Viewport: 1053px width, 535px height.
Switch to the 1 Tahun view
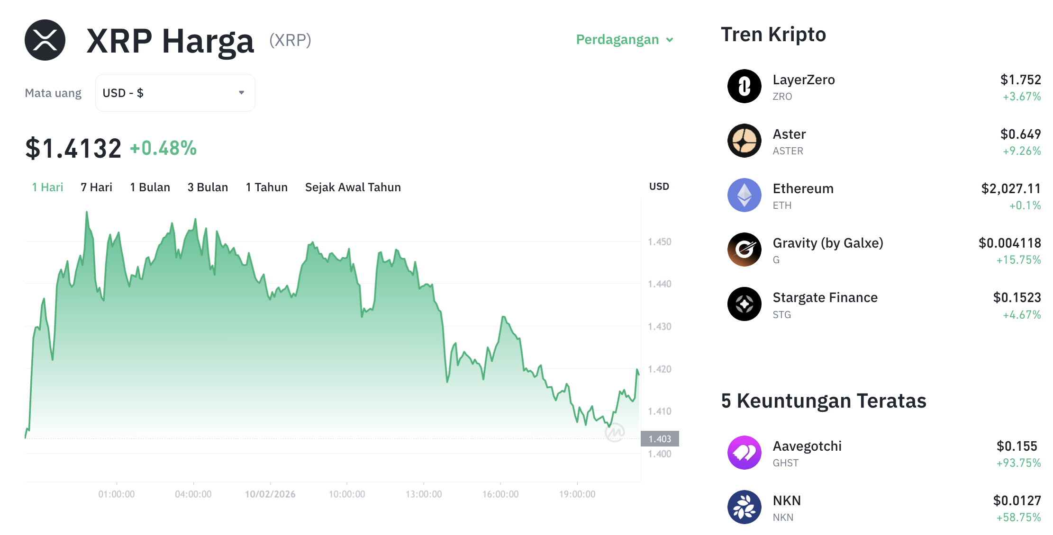[x=266, y=187]
